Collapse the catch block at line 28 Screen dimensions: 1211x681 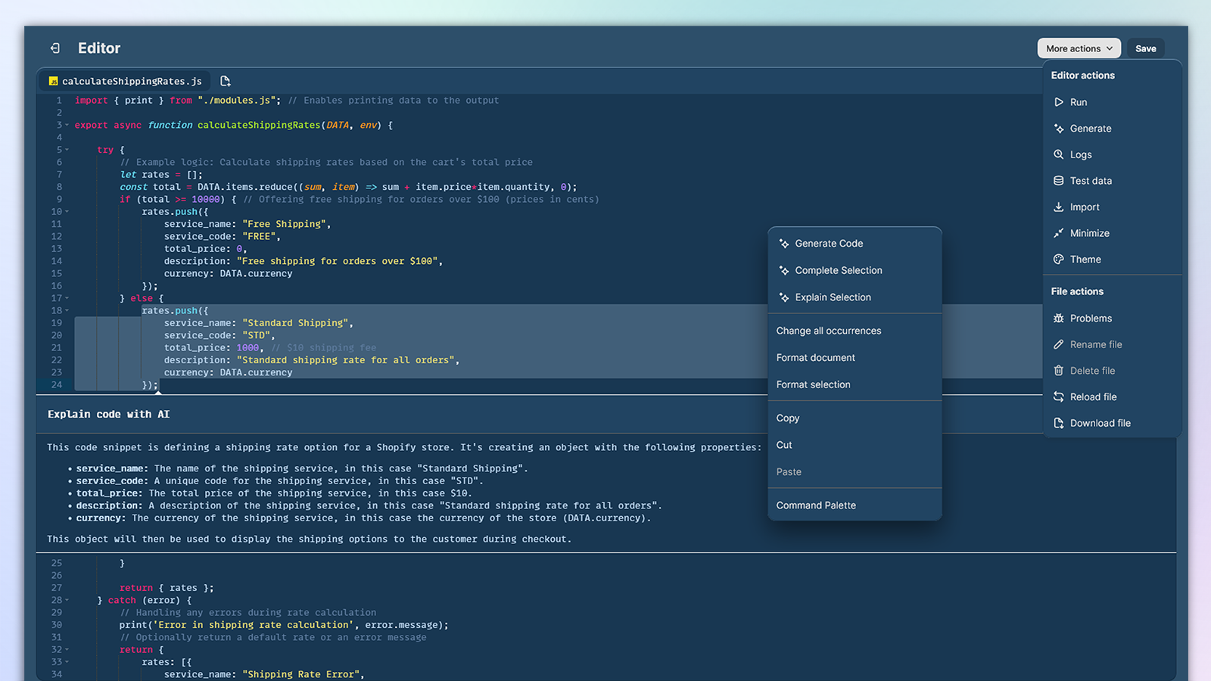[x=67, y=601]
